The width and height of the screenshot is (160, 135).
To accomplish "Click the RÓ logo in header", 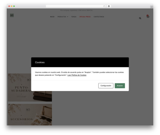I will click(x=12, y=15).
